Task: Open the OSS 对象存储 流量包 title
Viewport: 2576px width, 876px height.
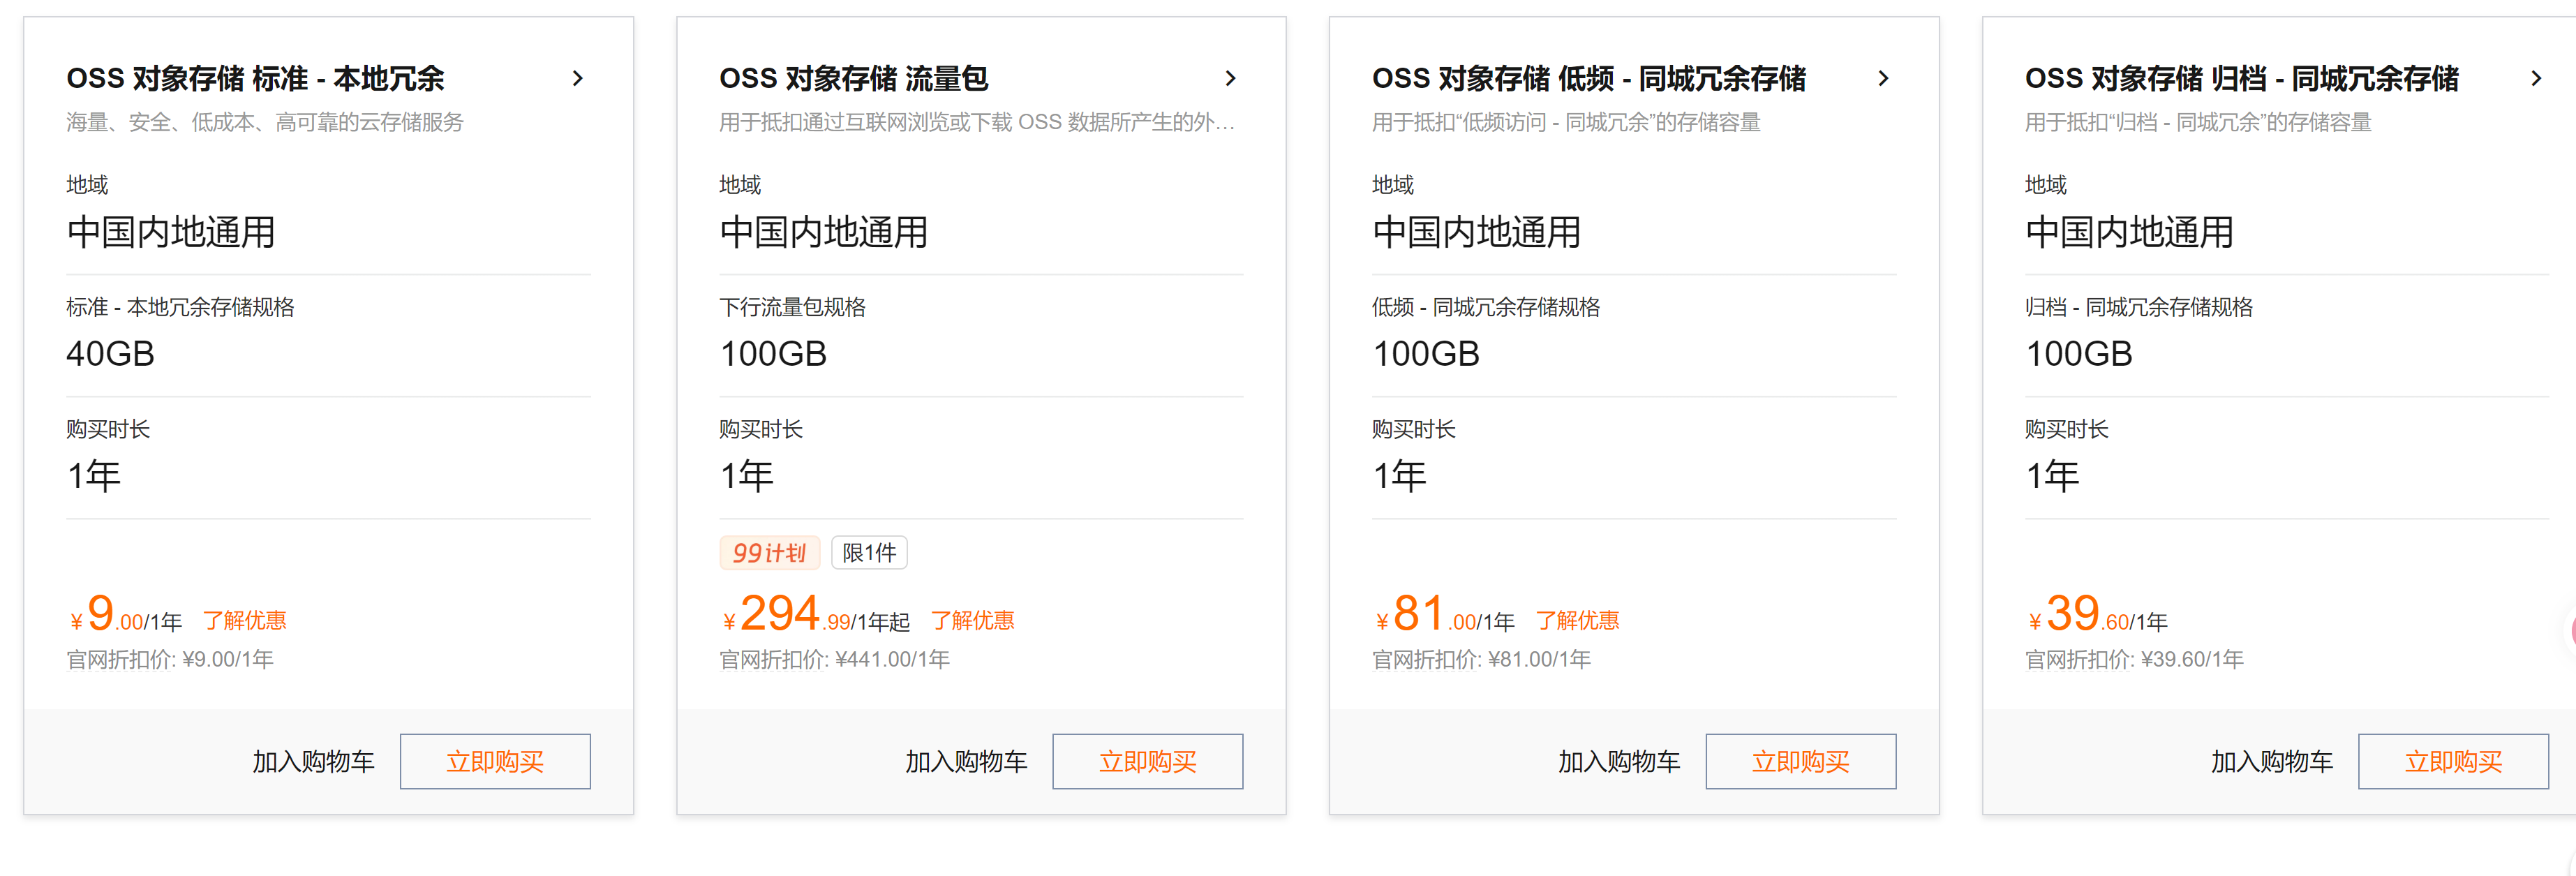Action: click(x=853, y=78)
